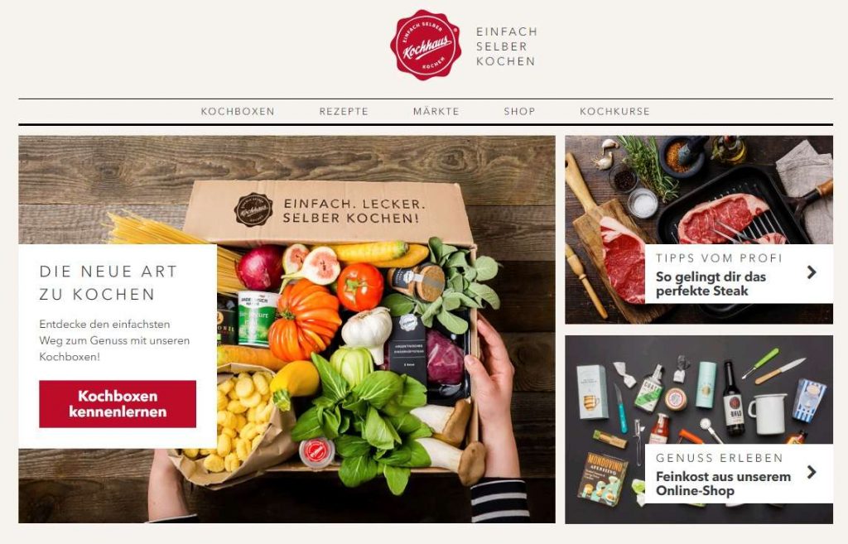This screenshot has height=544, width=848.
Task: Click the 'Entdecke den einfachsten Weg' description text
Action: click(114, 340)
